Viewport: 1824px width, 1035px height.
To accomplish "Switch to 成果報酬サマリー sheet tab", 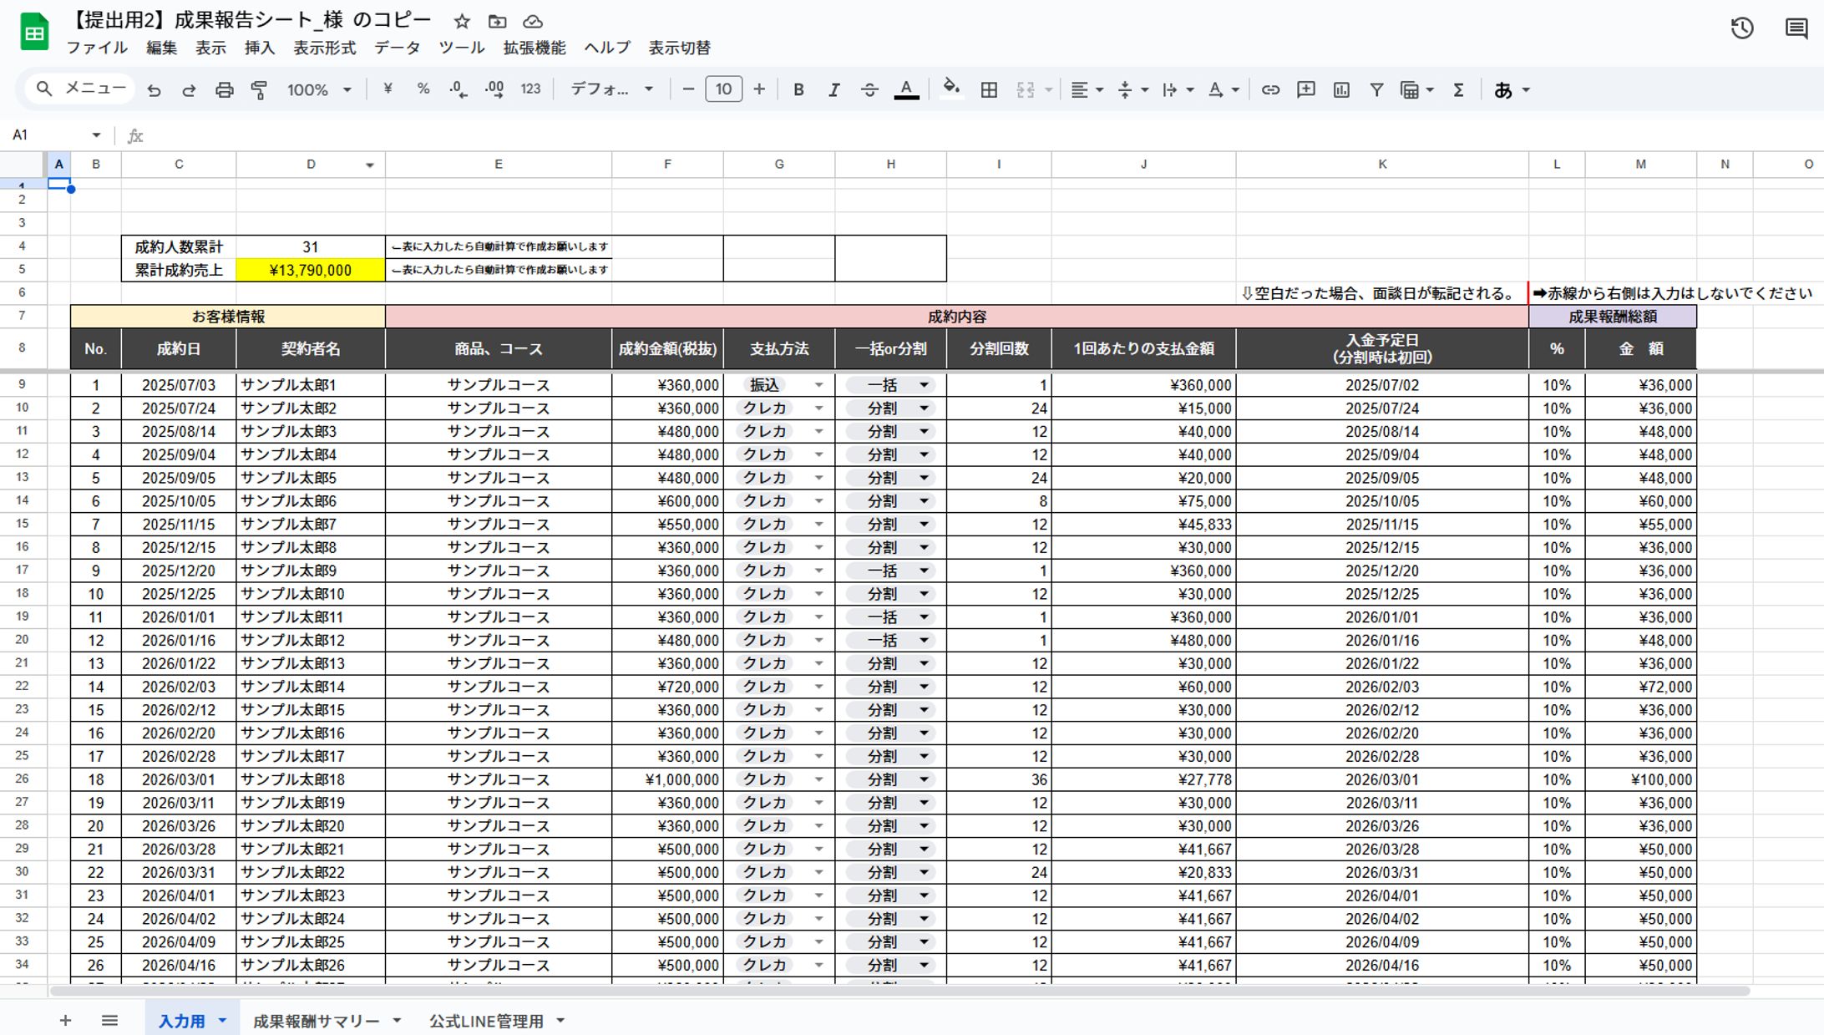I will click(x=316, y=1021).
